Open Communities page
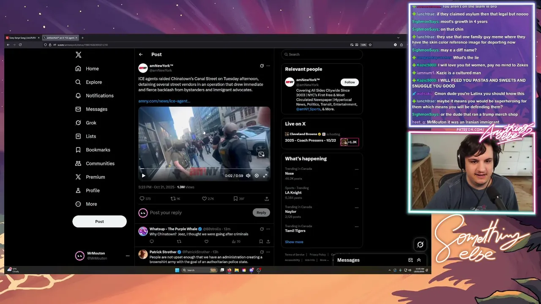This screenshot has height=304, width=541. 95,163
